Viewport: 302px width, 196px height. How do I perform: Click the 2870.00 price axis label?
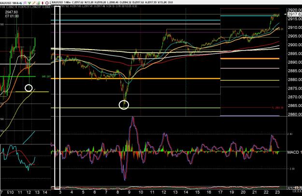(295, 97)
